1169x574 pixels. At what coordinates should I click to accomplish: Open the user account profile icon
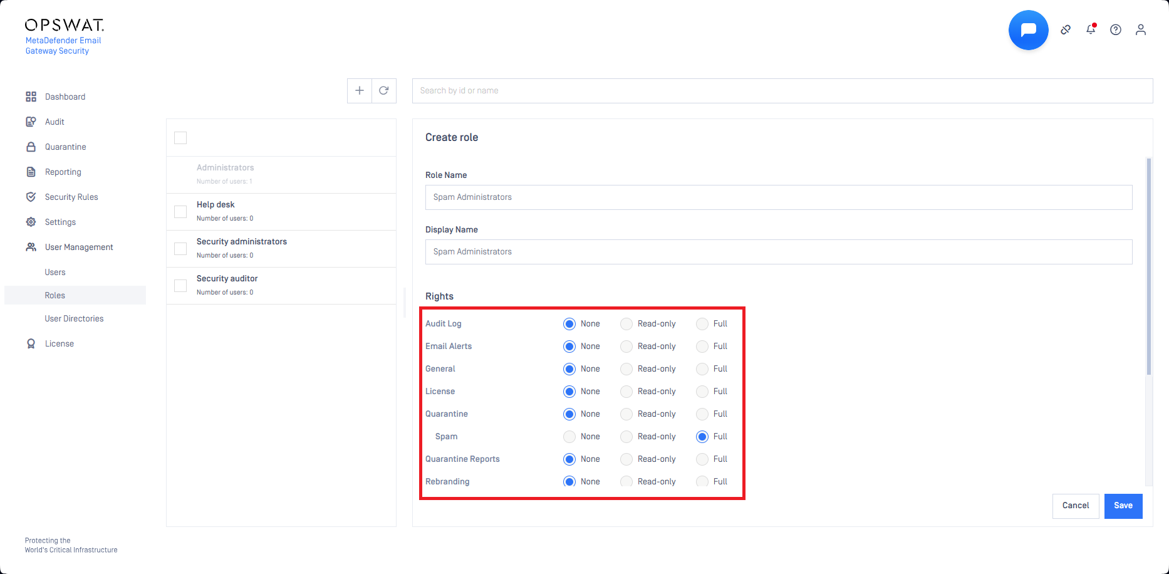pos(1141,30)
